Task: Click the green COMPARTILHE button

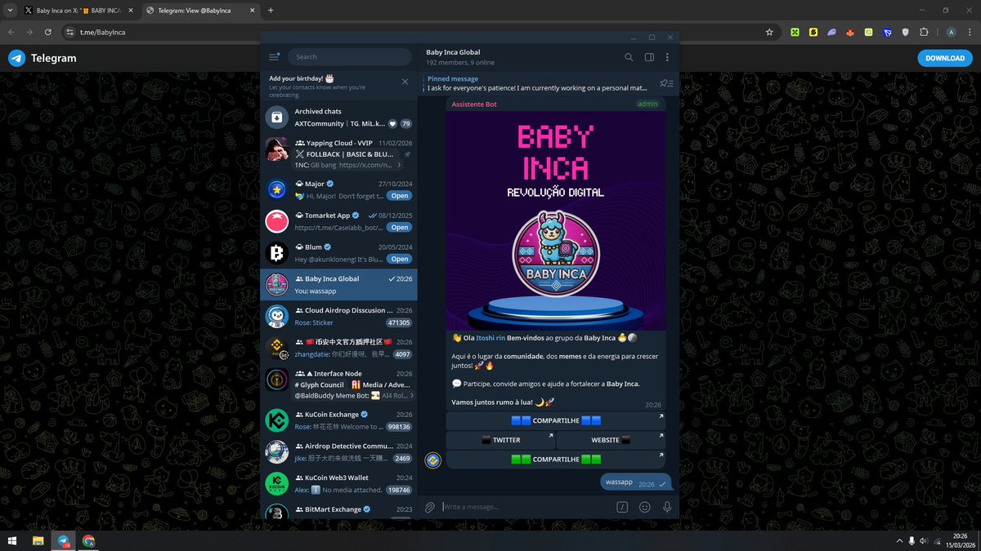Action: (x=556, y=460)
